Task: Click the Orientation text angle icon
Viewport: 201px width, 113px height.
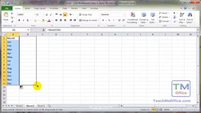Action: click(x=71, y=15)
